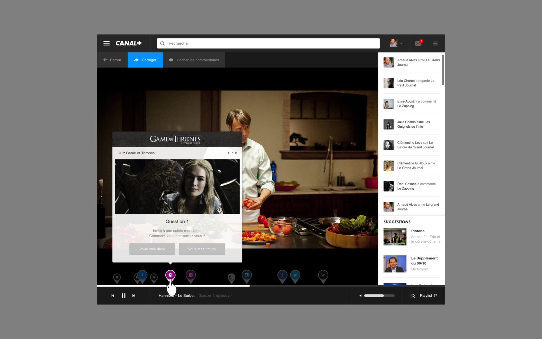Screen dimensions: 542x339
Task: Toggle Cacher les commentaires
Action: (194, 60)
